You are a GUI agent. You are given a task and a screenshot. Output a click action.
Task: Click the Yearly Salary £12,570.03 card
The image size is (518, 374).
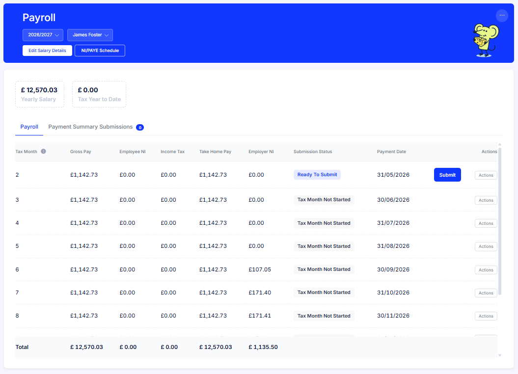[40, 94]
